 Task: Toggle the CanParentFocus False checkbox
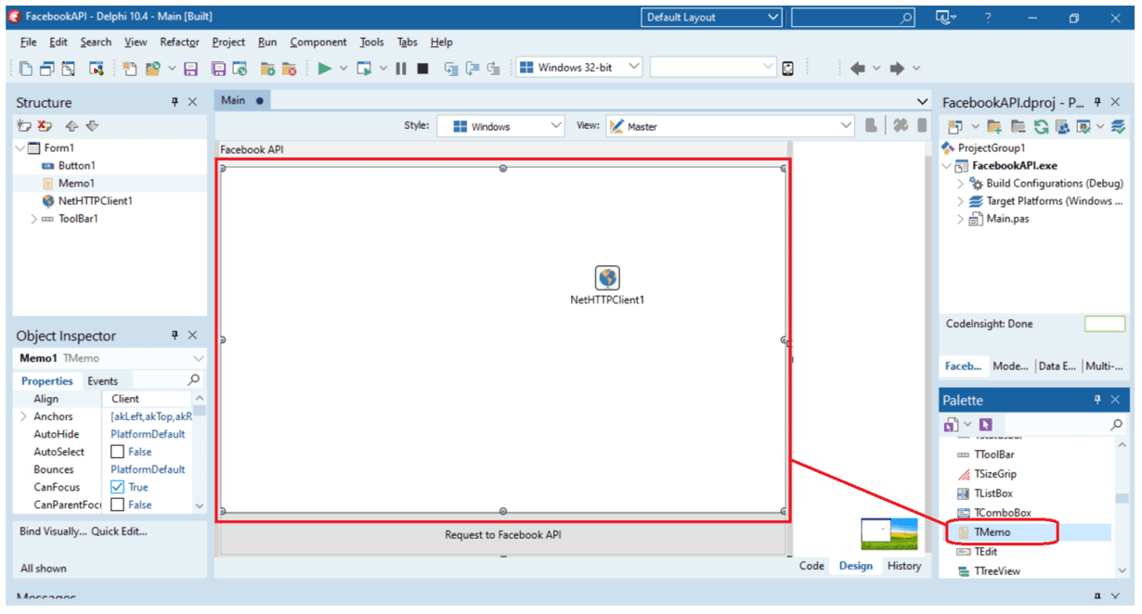coord(117,505)
